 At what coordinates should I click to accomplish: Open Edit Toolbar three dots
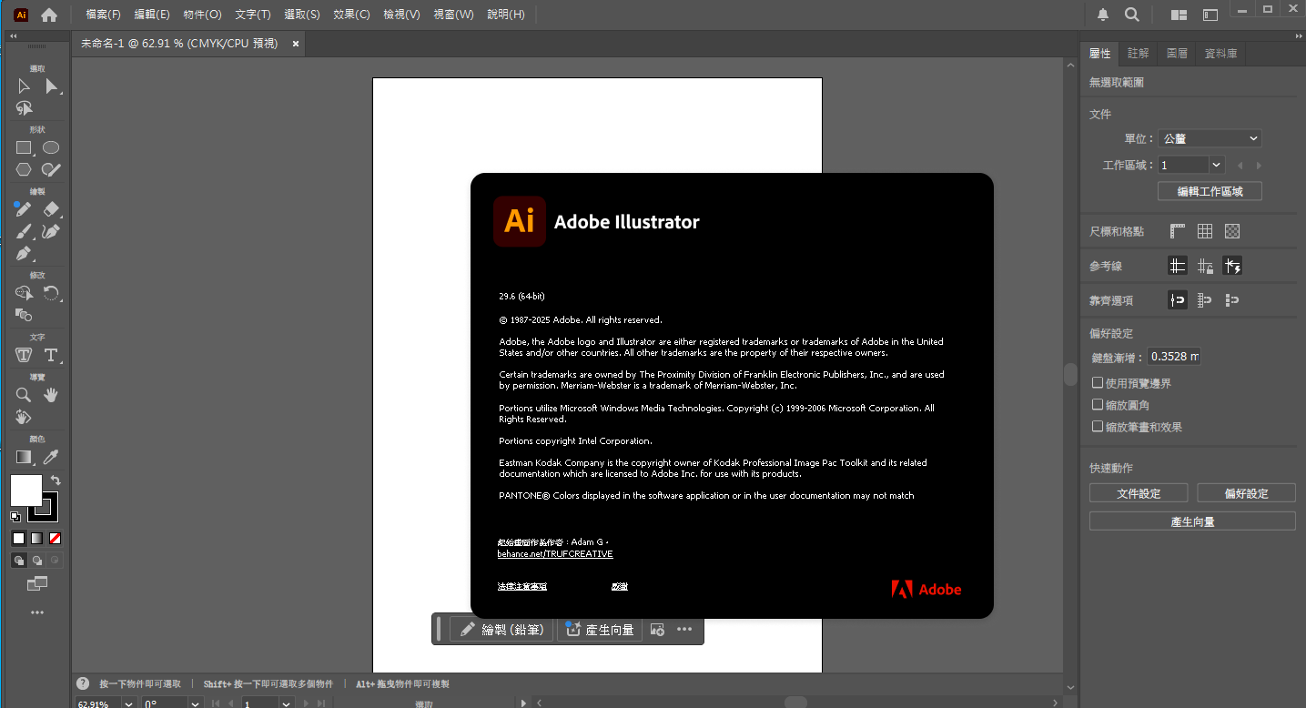coord(37,612)
